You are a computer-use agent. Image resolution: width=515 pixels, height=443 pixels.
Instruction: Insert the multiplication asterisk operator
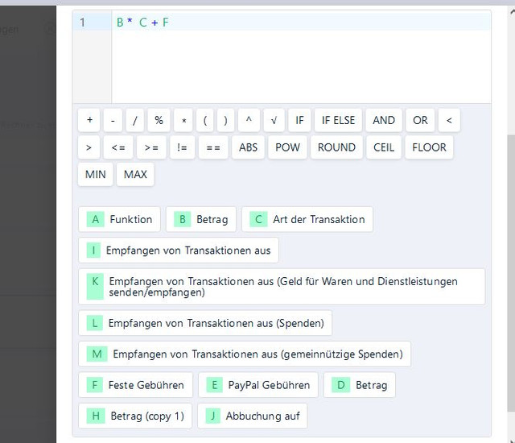[x=184, y=120]
